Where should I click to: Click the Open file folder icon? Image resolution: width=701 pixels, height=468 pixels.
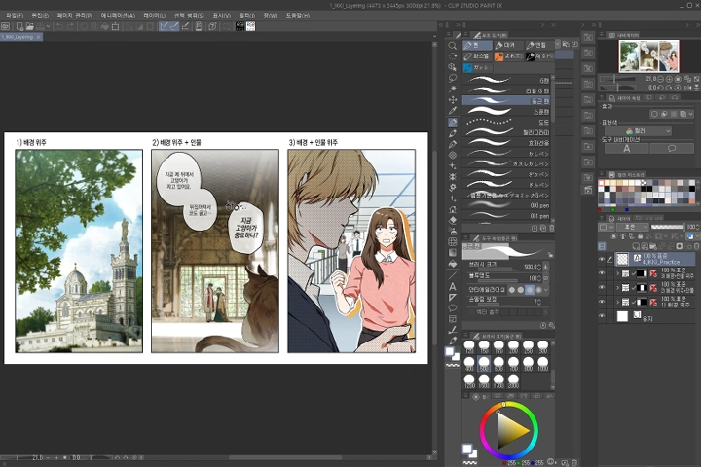pos(29,27)
